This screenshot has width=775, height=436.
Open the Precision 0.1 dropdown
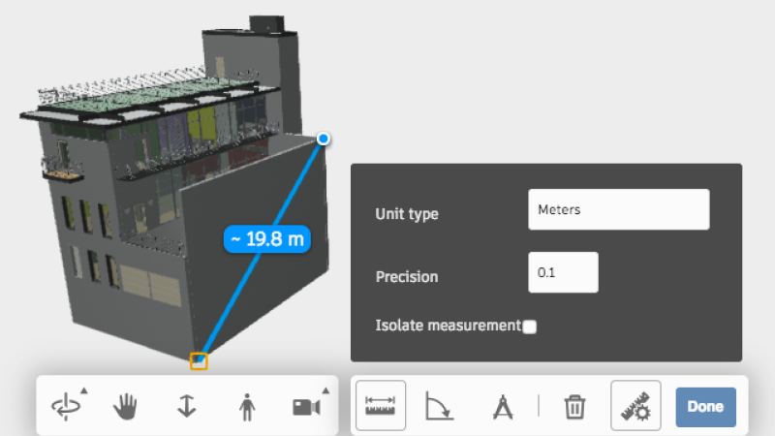[563, 272]
